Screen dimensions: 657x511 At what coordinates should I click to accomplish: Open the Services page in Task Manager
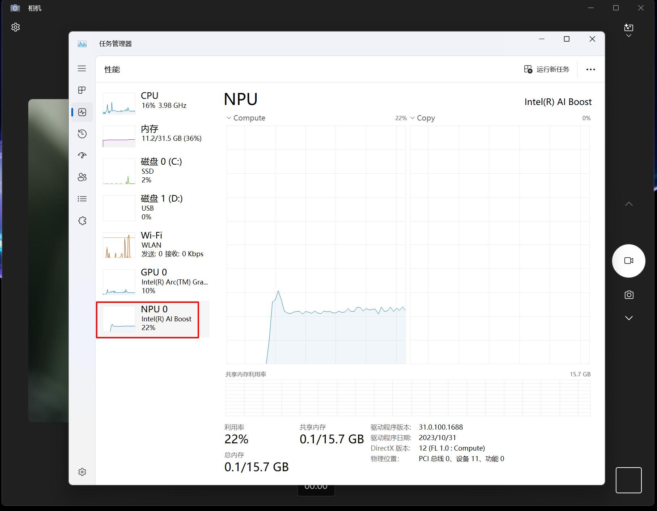[82, 220]
